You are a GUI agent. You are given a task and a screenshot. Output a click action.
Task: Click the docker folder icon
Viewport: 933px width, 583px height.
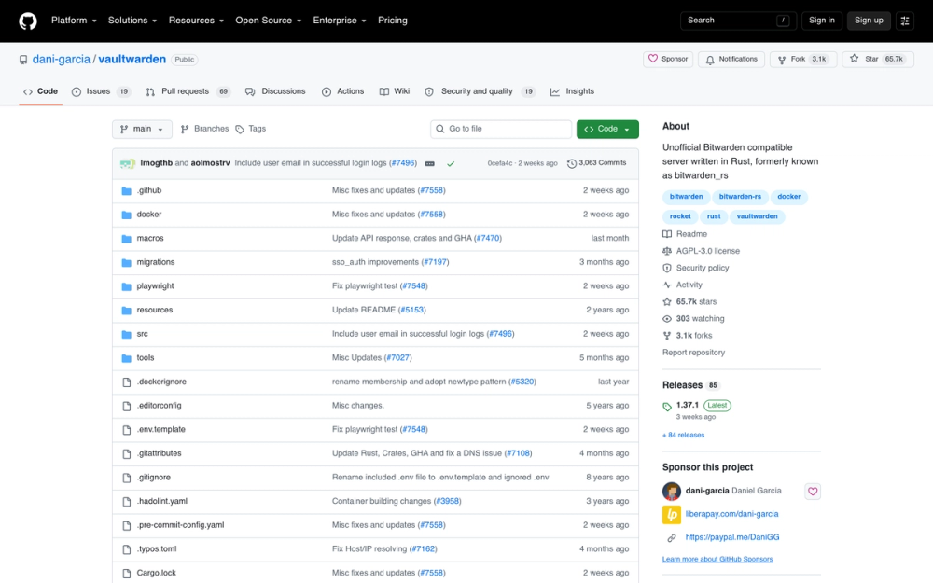126,215
